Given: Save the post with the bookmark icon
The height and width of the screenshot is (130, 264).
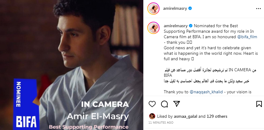Looking at the screenshot, I should [x=259, y=104].
